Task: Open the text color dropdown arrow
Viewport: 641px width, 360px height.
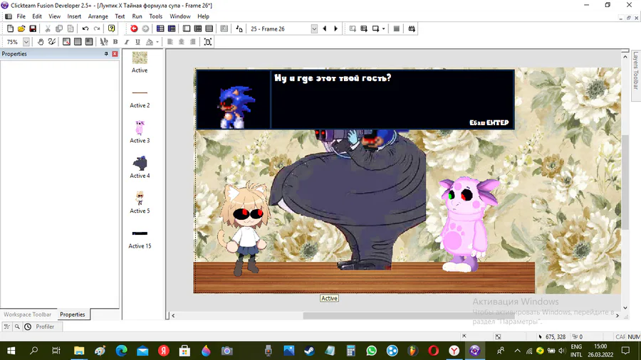Action: (157, 42)
